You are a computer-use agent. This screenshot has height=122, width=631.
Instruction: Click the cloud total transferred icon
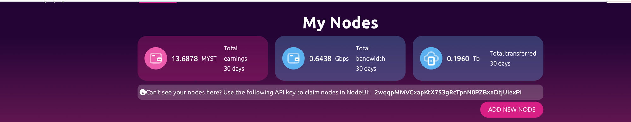tap(431, 58)
